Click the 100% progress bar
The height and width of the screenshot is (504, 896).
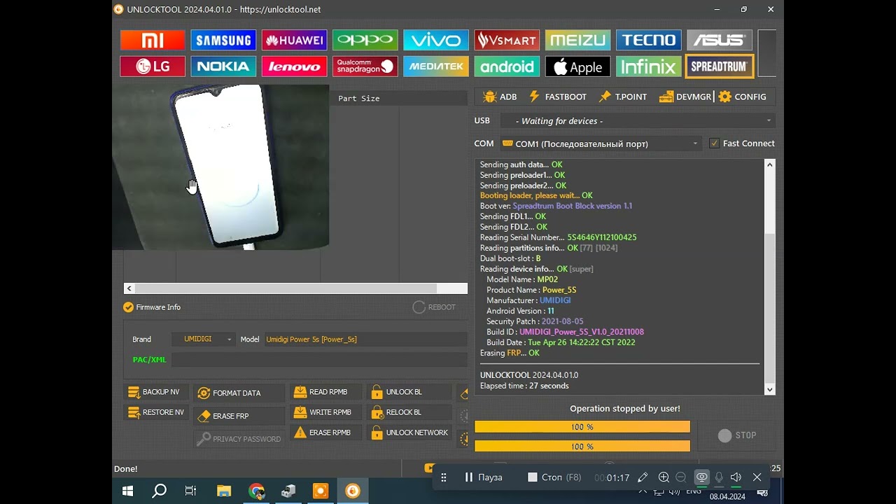(581, 426)
